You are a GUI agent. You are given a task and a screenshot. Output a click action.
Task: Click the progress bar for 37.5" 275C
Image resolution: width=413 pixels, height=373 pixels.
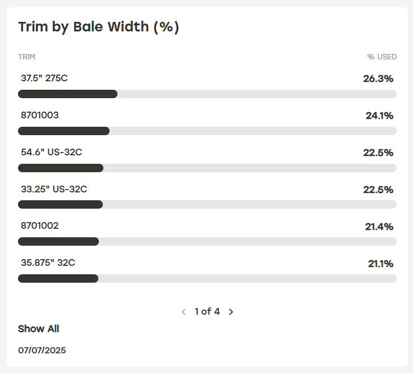(207, 94)
